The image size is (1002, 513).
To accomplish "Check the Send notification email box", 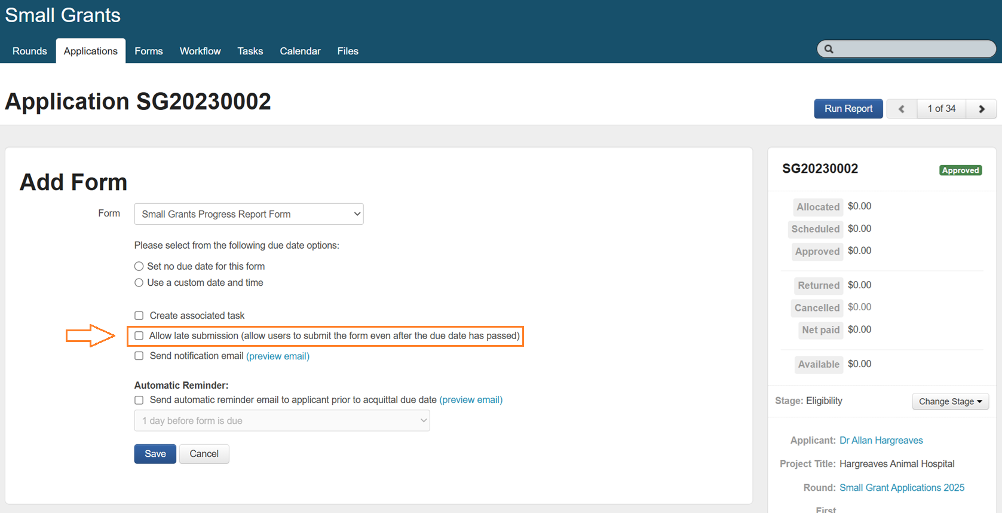I will (x=139, y=356).
